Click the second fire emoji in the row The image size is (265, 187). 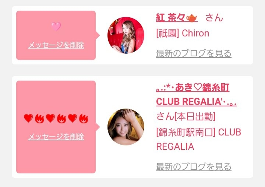tap(61, 119)
